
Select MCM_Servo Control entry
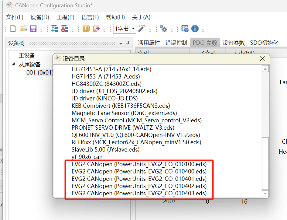(x=137, y=120)
